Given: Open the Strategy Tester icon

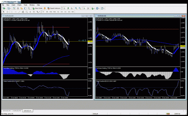Looking at the screenshot, I should 29,8.
